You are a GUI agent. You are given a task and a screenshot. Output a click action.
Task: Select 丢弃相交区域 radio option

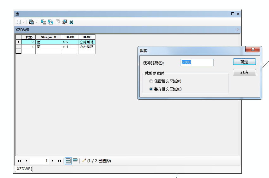[x=151, y=89]
